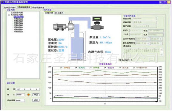Open the 运行开始时间 date dropdown
Image resolution: width=172 pixels, height=111 pixels.
tap(148, 39)
